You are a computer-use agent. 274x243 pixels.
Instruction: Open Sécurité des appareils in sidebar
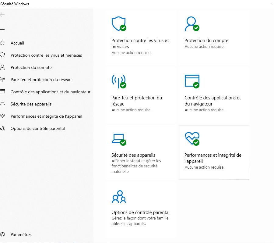(31, 104)
